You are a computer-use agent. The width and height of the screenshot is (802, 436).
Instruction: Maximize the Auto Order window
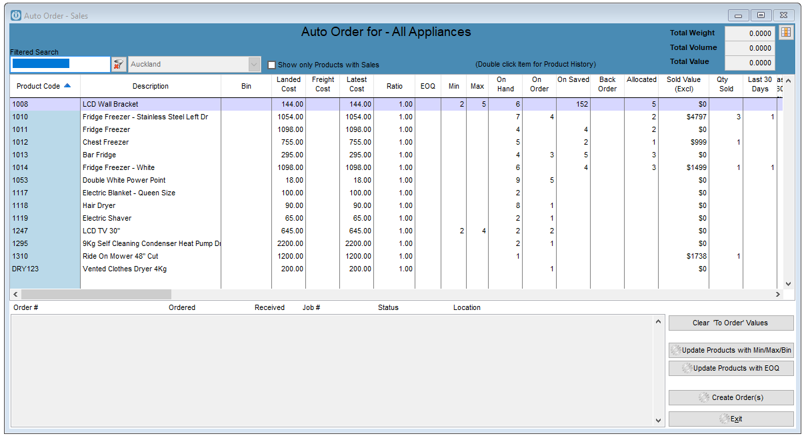[x=761, y=15]
